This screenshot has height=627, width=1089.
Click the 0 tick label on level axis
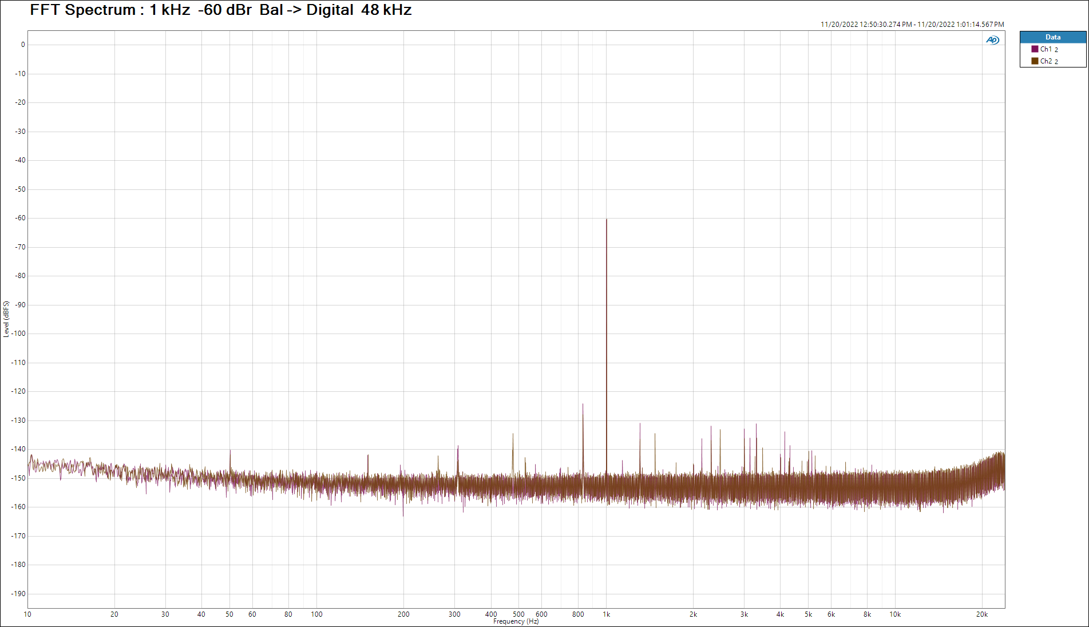click(x=23, y=45)
